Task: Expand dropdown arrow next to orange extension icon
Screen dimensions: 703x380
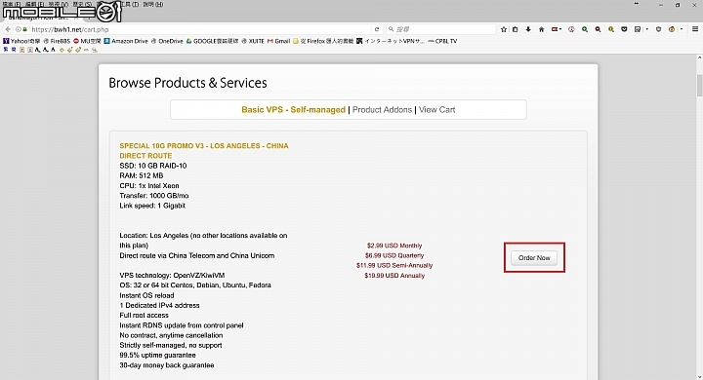Action: tap(682, 29)
